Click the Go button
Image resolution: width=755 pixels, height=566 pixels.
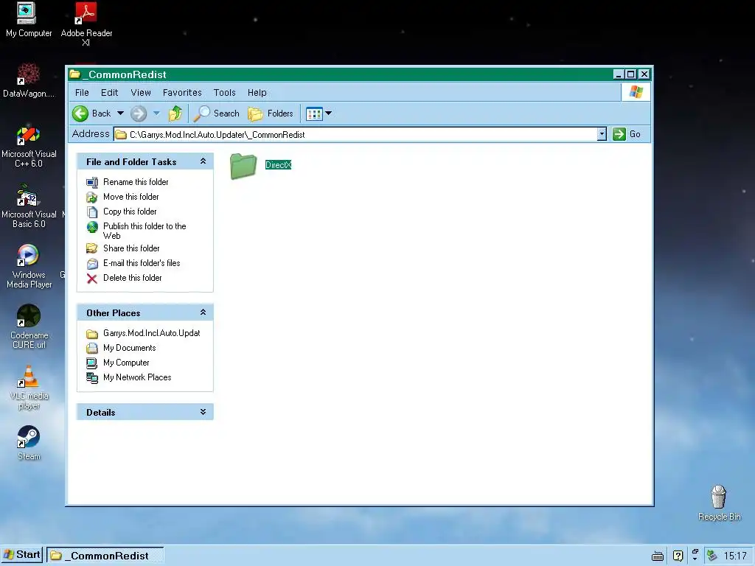[627, 134]
